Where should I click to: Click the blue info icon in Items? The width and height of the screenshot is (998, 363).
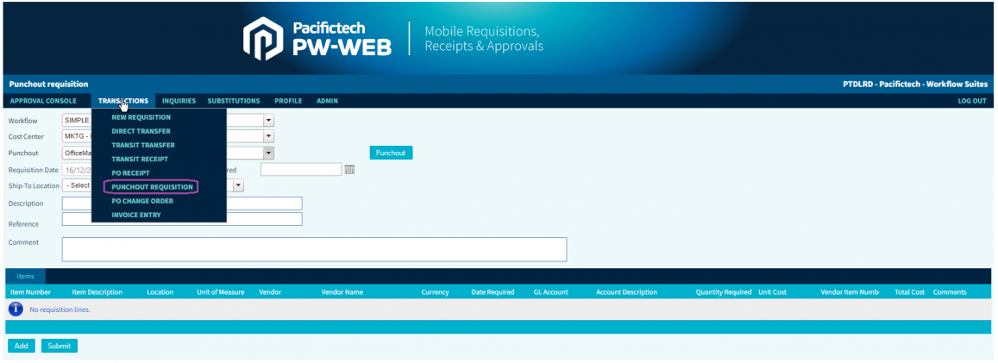[16, 310]
